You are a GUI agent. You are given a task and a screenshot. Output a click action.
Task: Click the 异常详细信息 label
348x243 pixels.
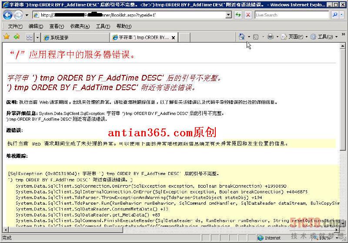(x=22, y=113)
